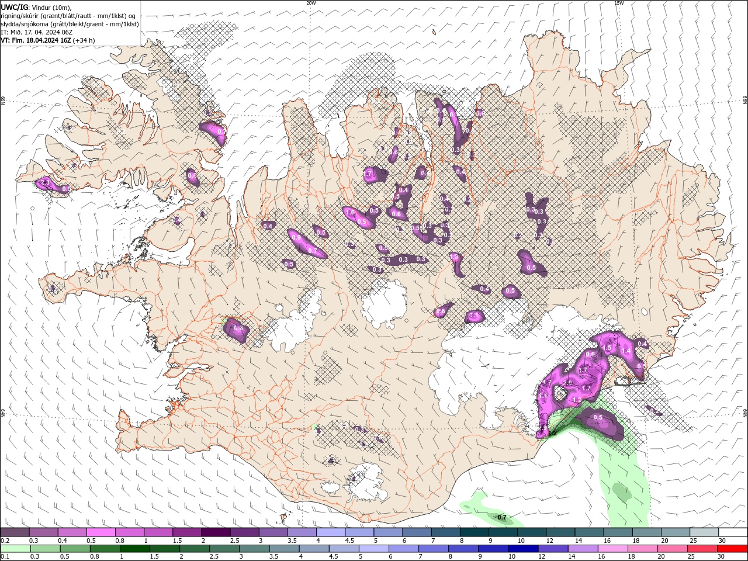The image size is (748, 561).
Task: Pick the darkest purple swatch labelled 2
Action: tap(215, 532)
